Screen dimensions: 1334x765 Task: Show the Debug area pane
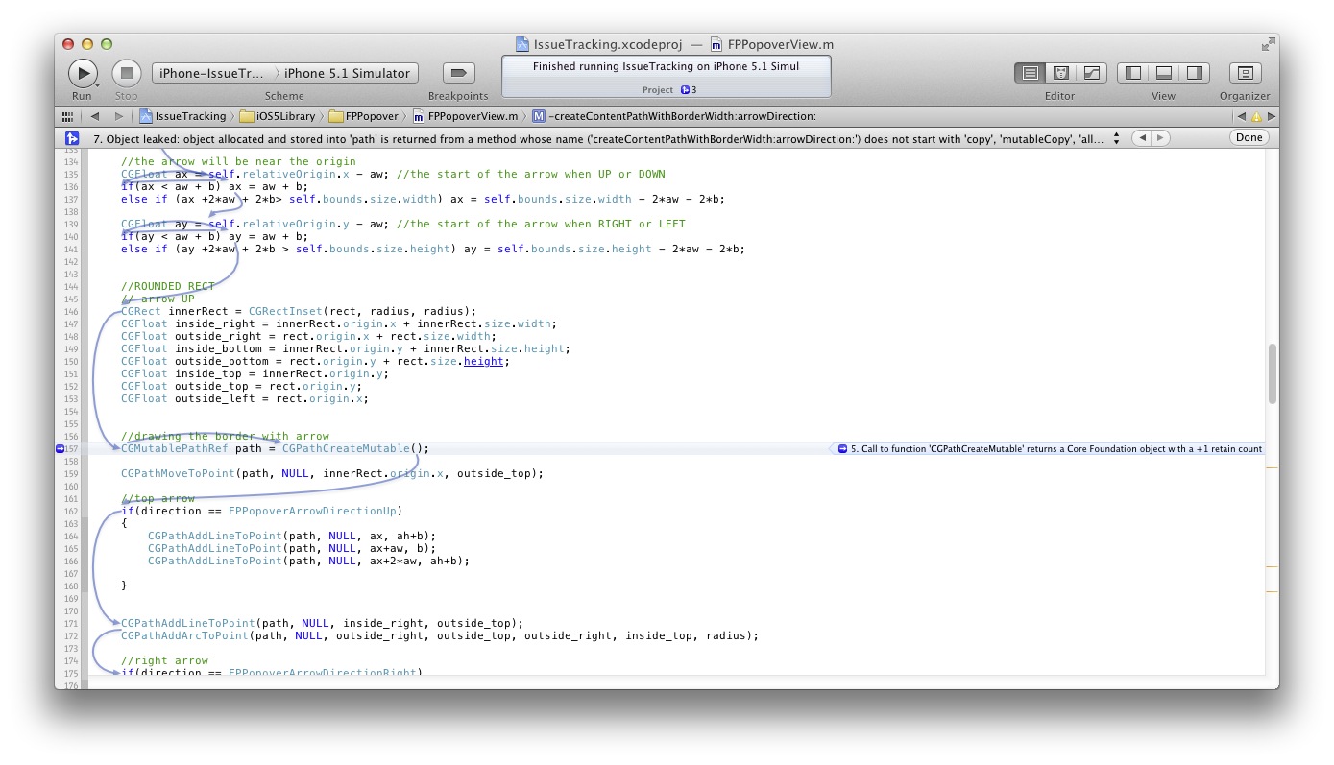click(1163, 73)
